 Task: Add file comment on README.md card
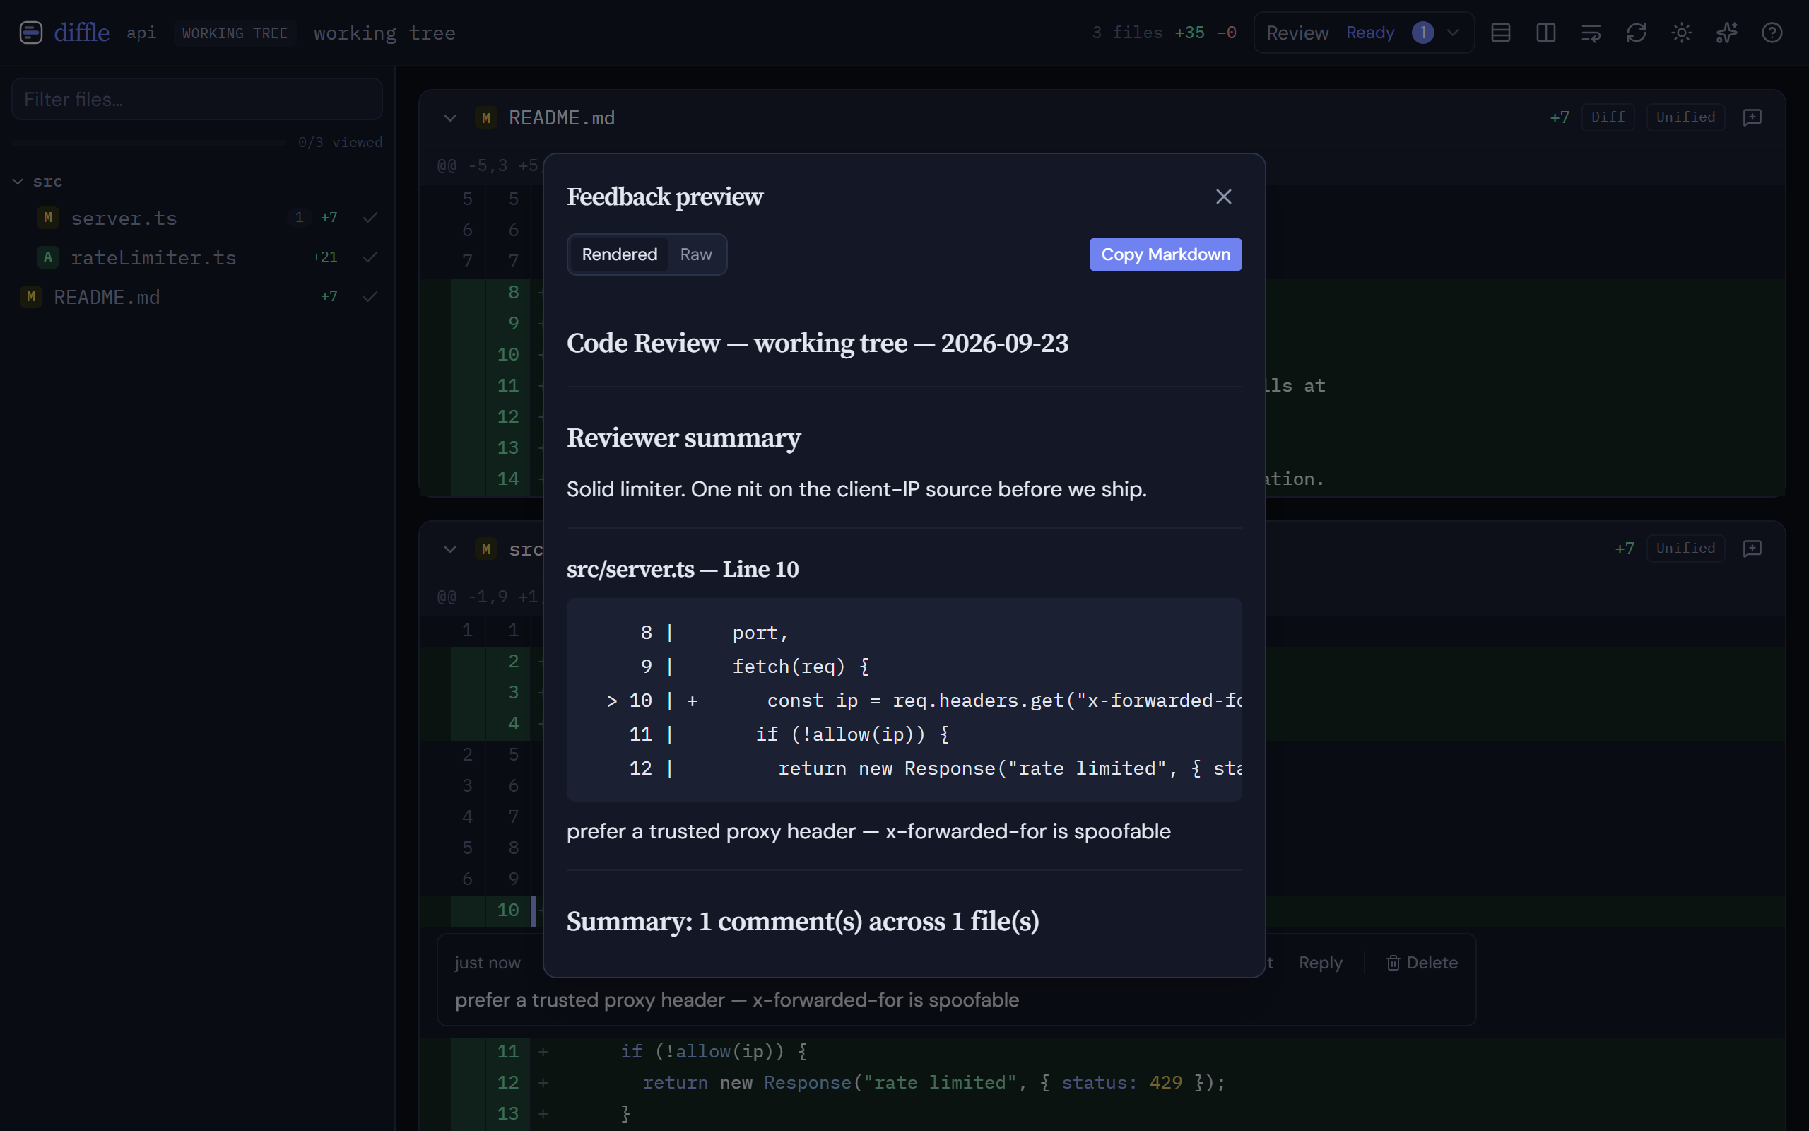[1752, 117]
